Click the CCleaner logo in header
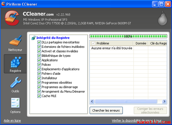The width and height of the screenshot is (172, 125). pyautogui.click(x=12, y=18)
